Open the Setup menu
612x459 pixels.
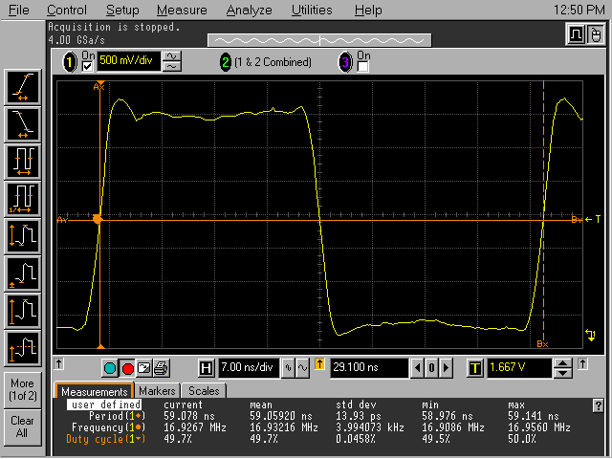pos(122,10)
